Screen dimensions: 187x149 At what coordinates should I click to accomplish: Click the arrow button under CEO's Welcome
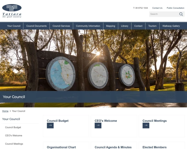(98, 125)
